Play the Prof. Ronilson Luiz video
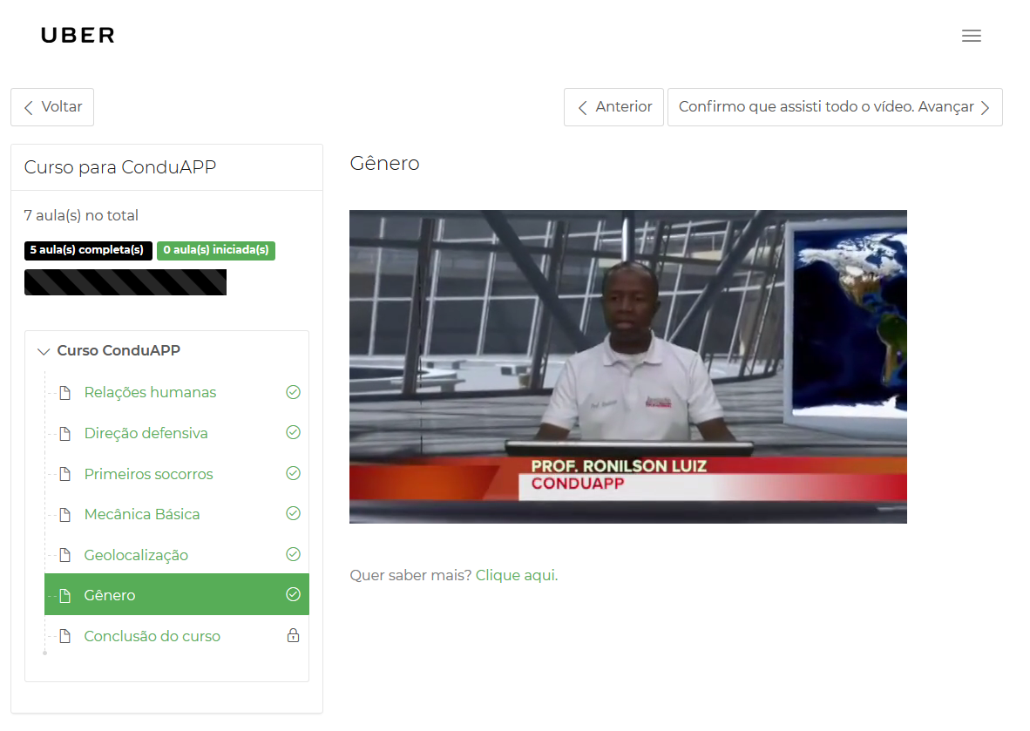1030x731 pixels. 628,367
